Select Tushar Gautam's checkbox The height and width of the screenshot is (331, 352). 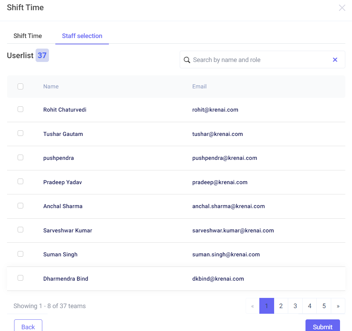click(20, 133)
